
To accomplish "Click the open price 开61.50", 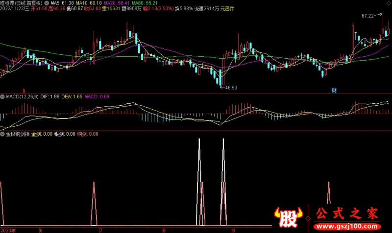I will (39, 9).
